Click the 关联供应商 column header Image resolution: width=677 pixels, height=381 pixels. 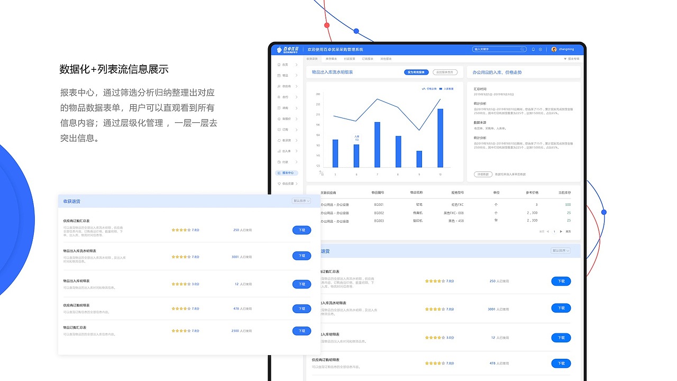pos(328,193)
